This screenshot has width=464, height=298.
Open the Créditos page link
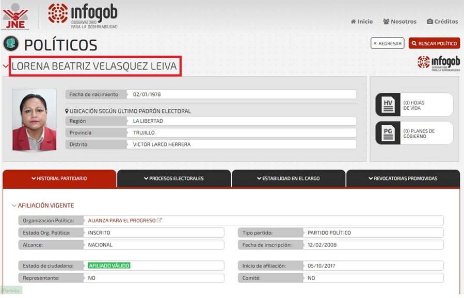point(442,22)
